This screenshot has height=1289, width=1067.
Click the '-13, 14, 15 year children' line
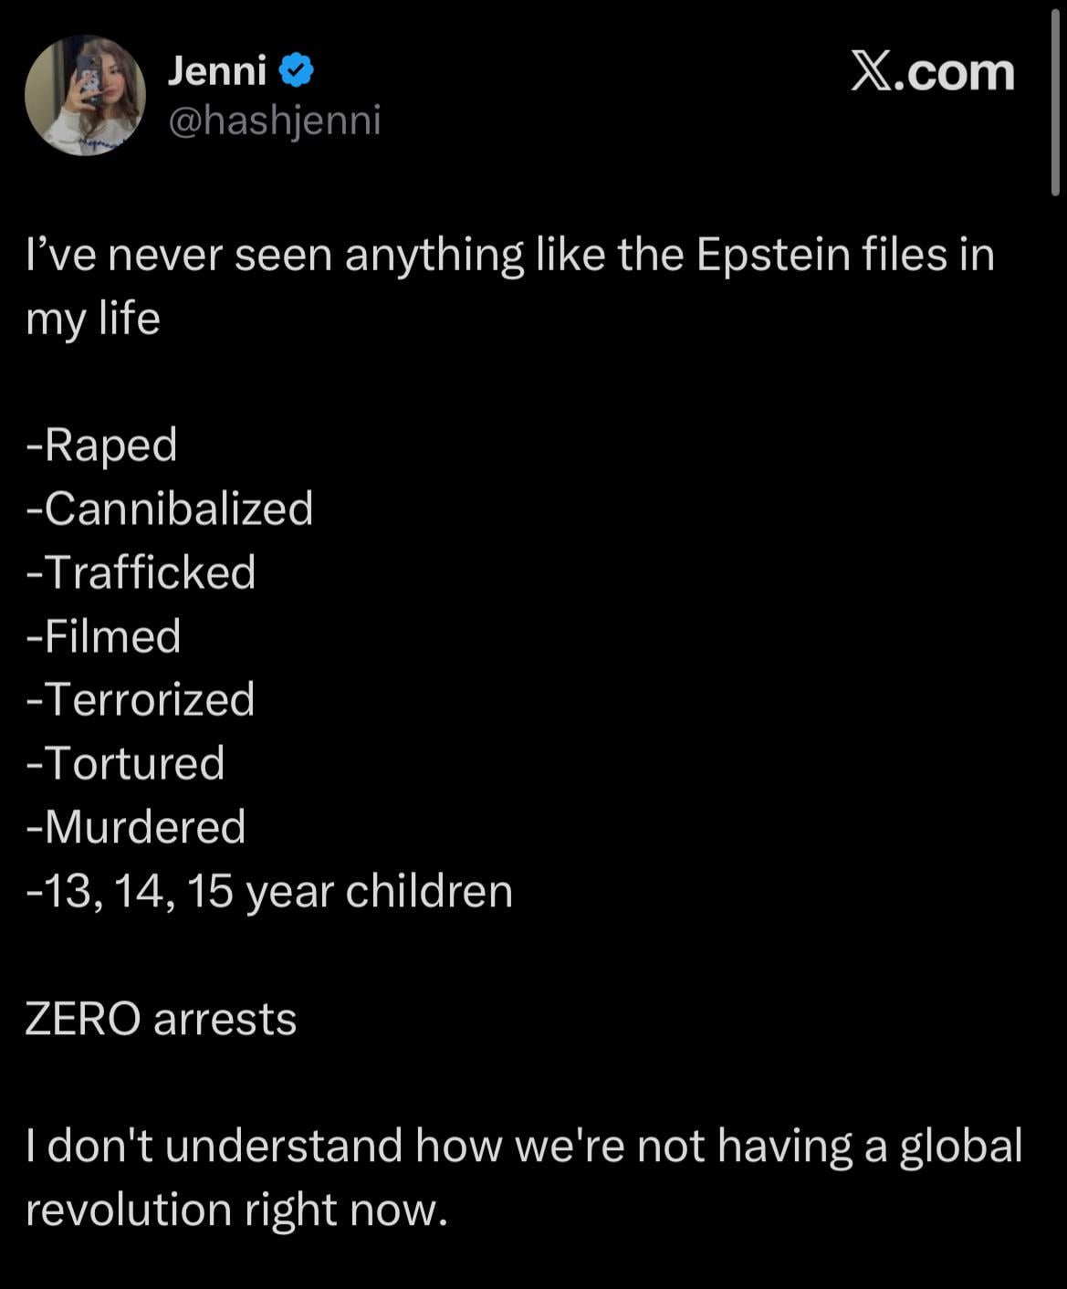[x=269, y=891]
